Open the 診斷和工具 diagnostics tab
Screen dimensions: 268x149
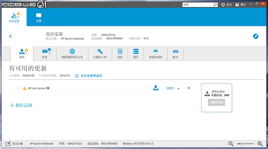100,53
